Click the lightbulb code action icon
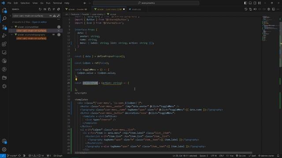Image resolution: width=282 pixels, height=158 pixels. click(x=76, y=79)
